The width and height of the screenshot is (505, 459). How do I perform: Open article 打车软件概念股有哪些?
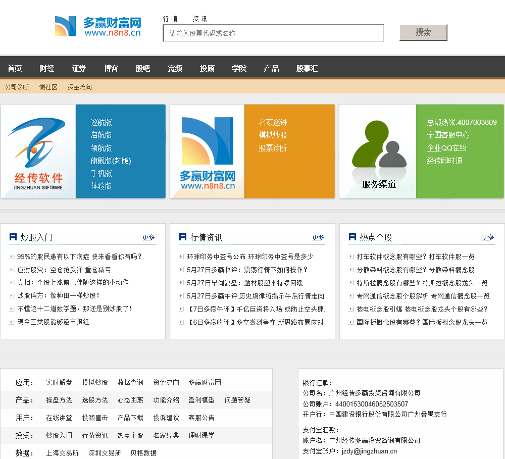click(416, 257)
